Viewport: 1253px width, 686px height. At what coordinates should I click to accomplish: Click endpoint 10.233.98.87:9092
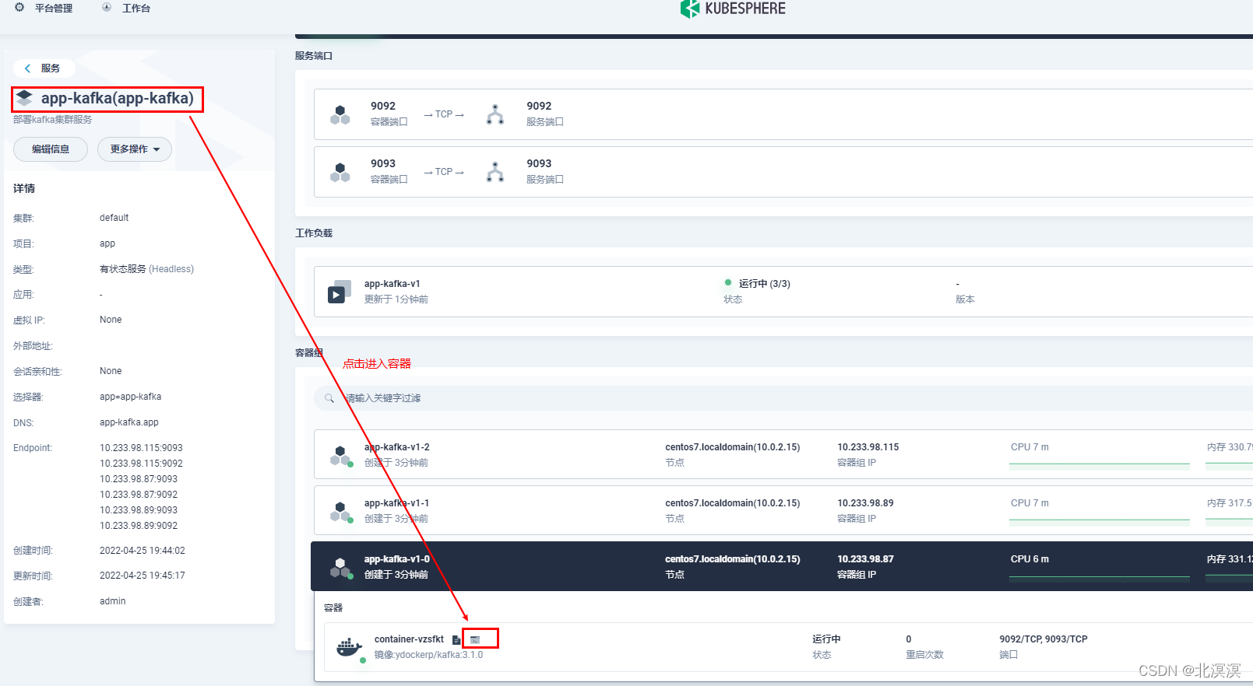click(x=139, y=495)
